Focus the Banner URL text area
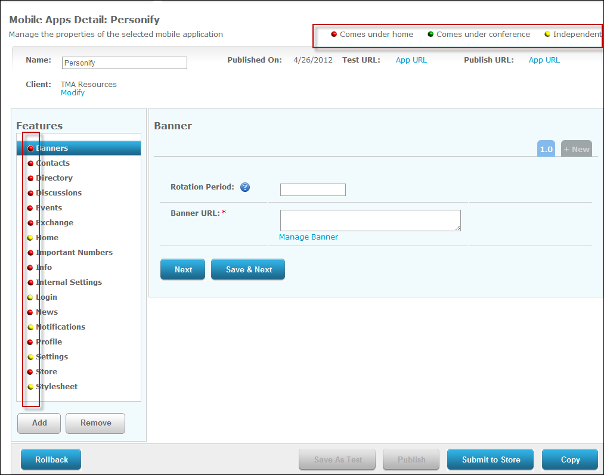Viewport: 604px width, 475px height. point(370,221)
